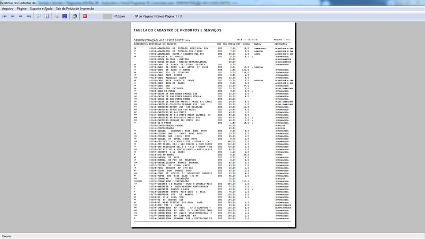Screen dimensions: 425x239
Task: Click row '00077-GRAVADOR DVD LG BRANCO'
Action: pos(212,194)
